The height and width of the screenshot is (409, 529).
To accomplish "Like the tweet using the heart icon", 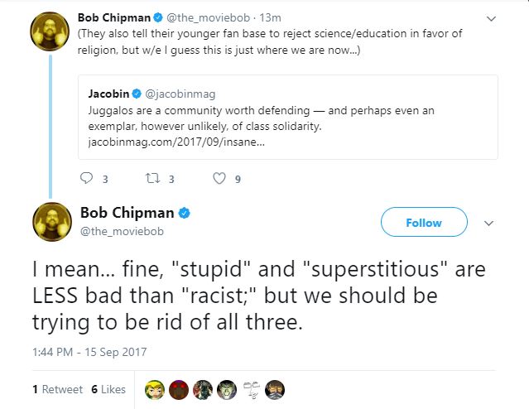I will click(x=219, y=177).
